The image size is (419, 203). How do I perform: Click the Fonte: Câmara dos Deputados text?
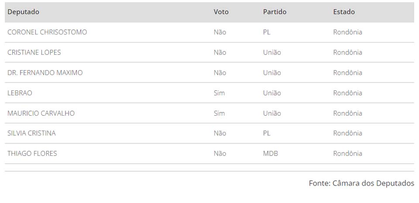tap(361, 183)
